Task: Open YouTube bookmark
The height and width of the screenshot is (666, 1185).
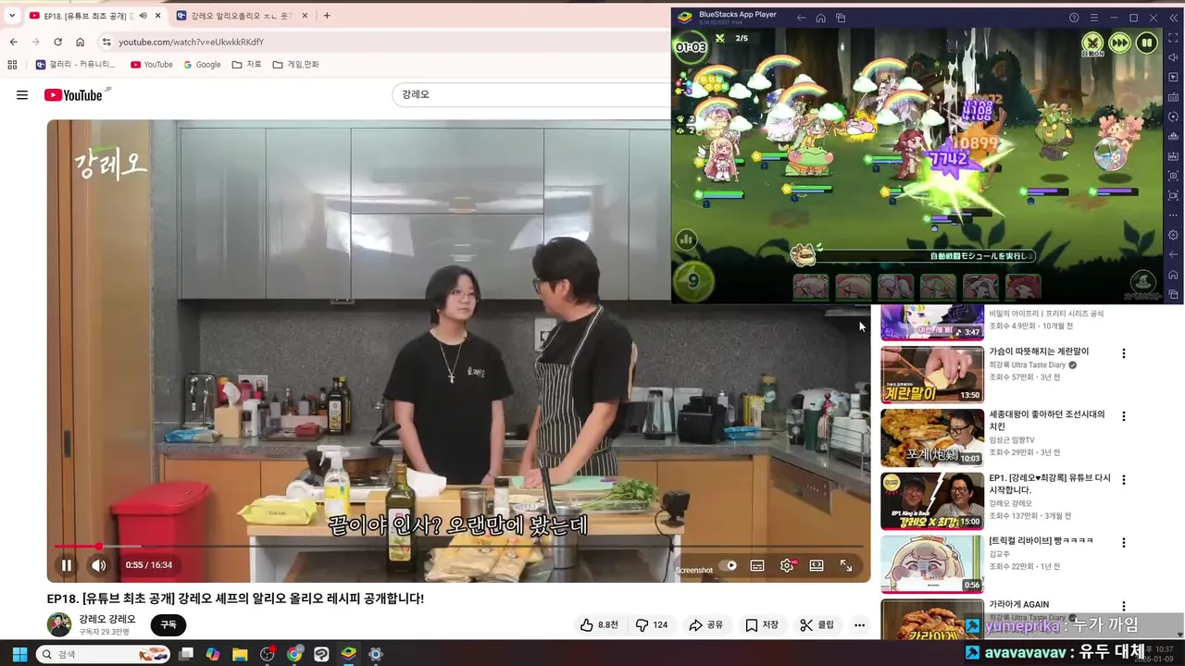Action: [x=152, y=65]
